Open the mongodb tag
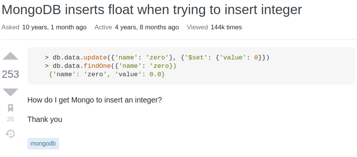 coord(43,144)
